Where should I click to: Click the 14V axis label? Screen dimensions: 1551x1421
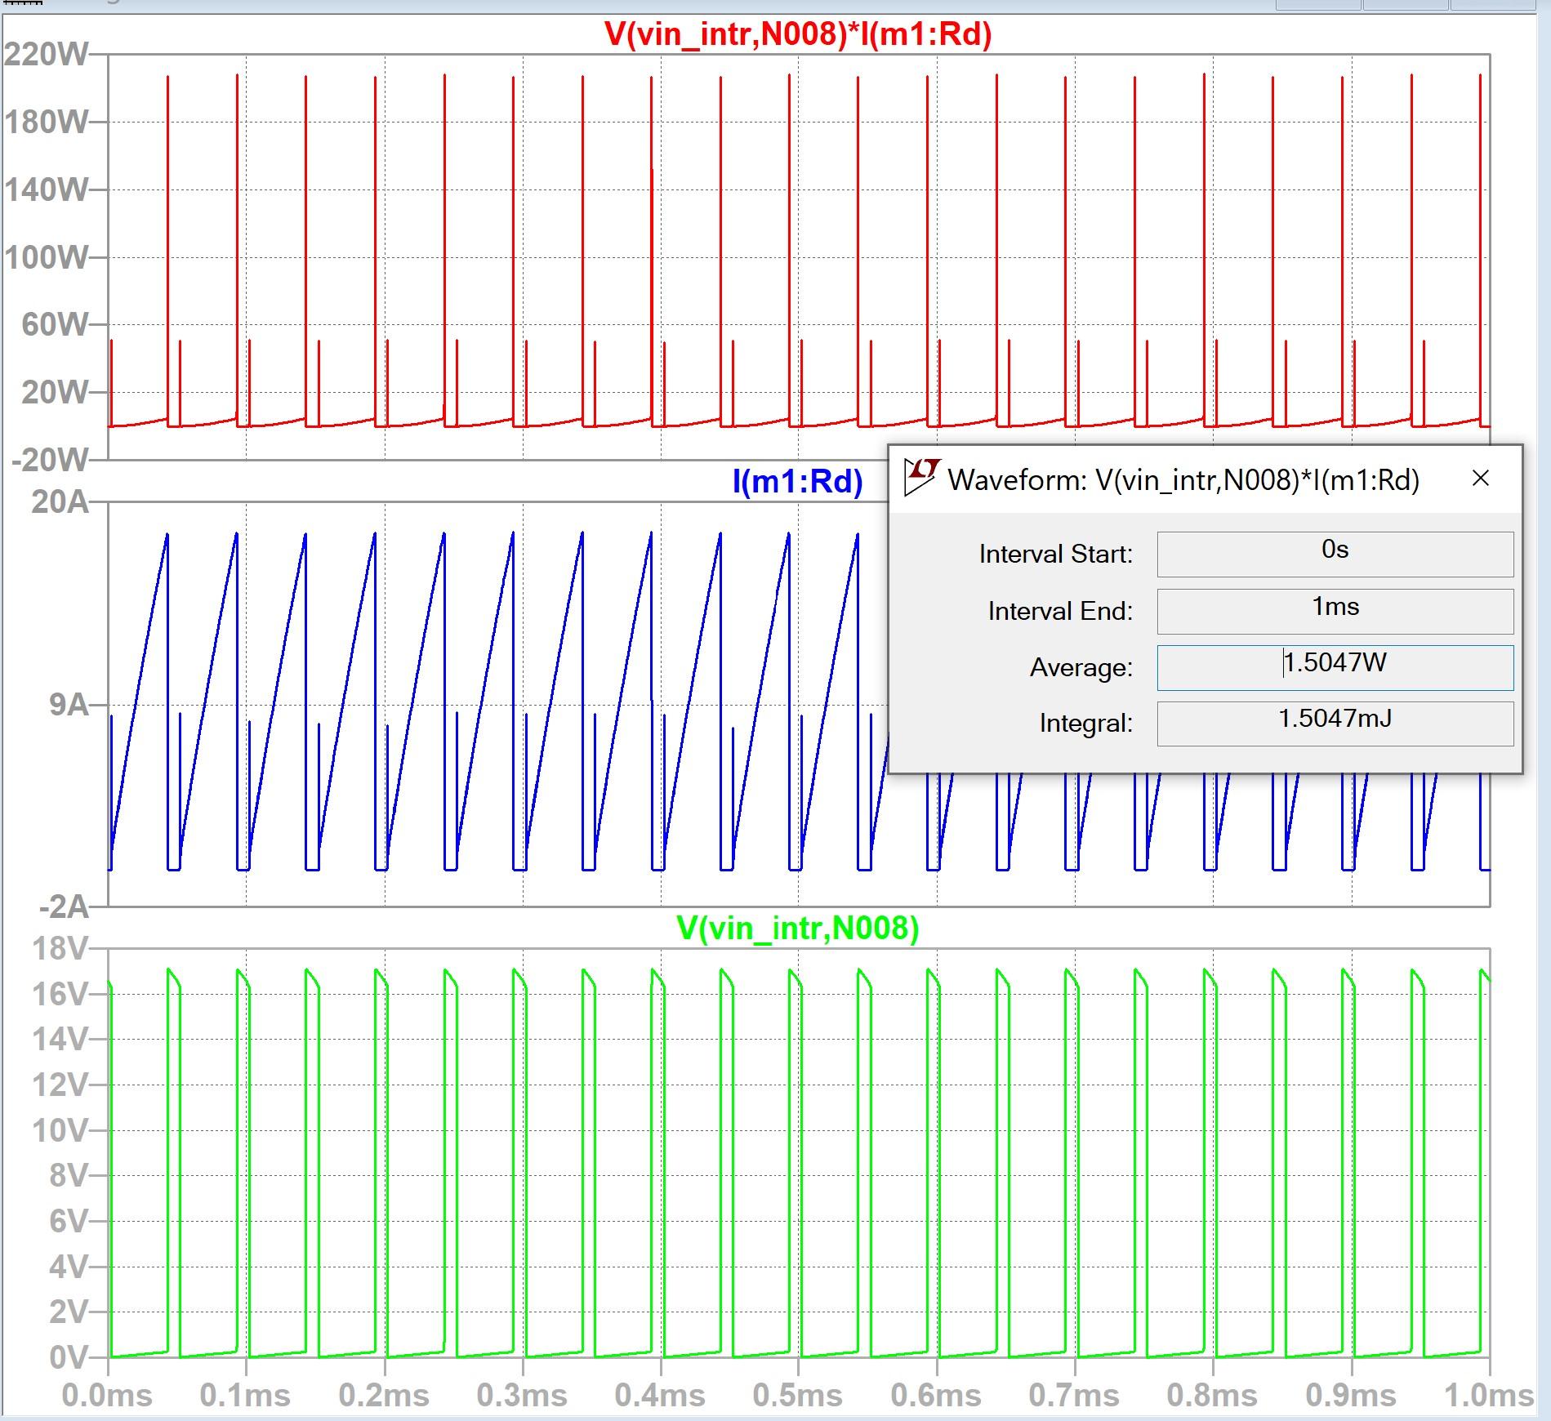(x=60, y=1040)
